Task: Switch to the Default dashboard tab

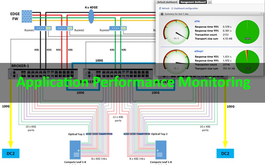Action: tap(167, 2)
